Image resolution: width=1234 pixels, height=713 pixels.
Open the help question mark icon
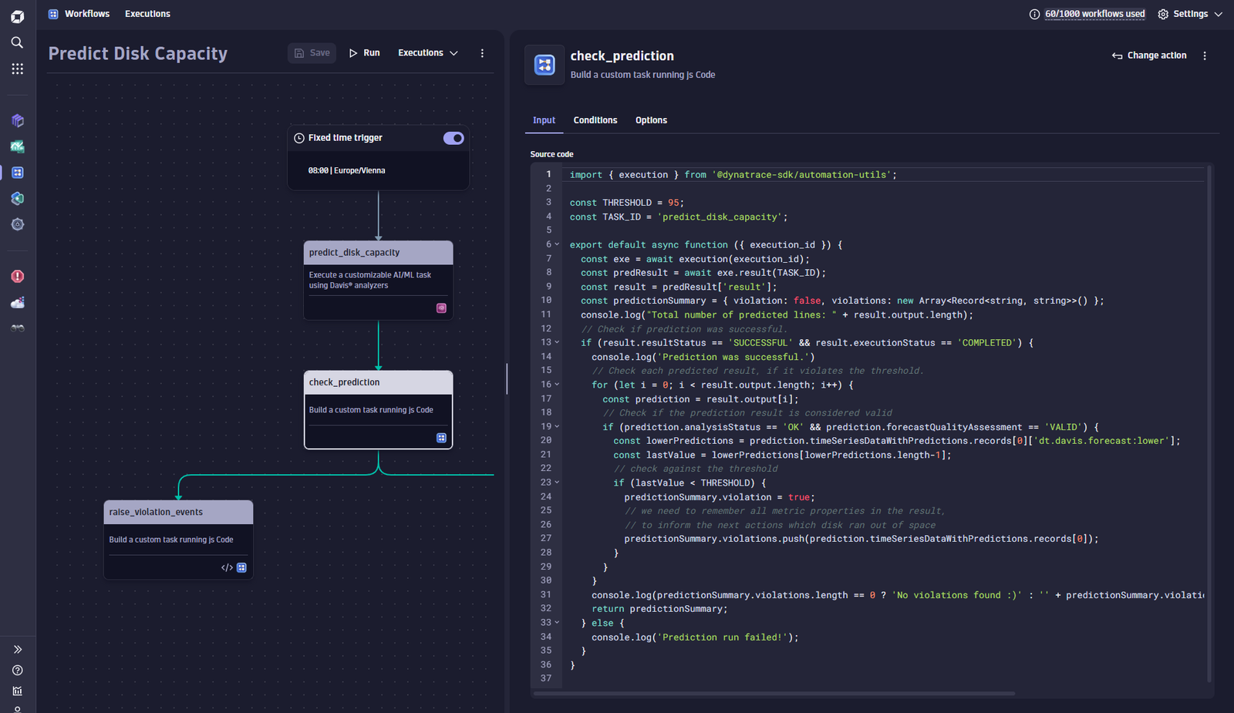pos(17,670)
